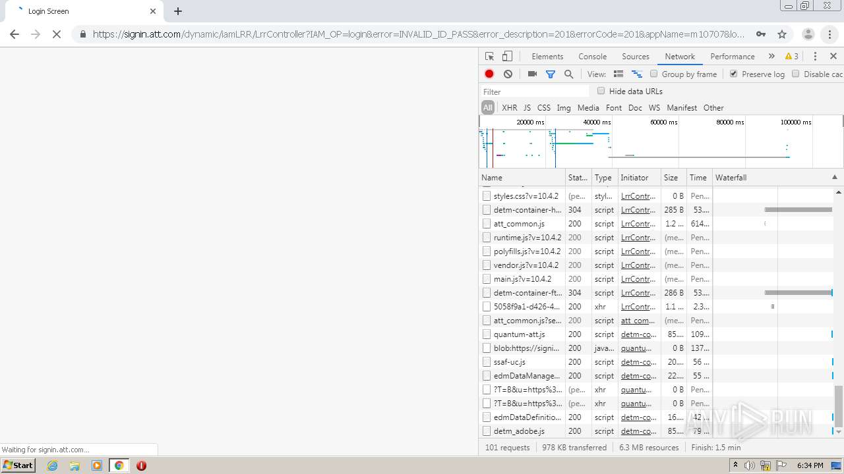Focus the browser address bar URL
The width and height of the screenshot is (844, 474).
click(419, 34)
